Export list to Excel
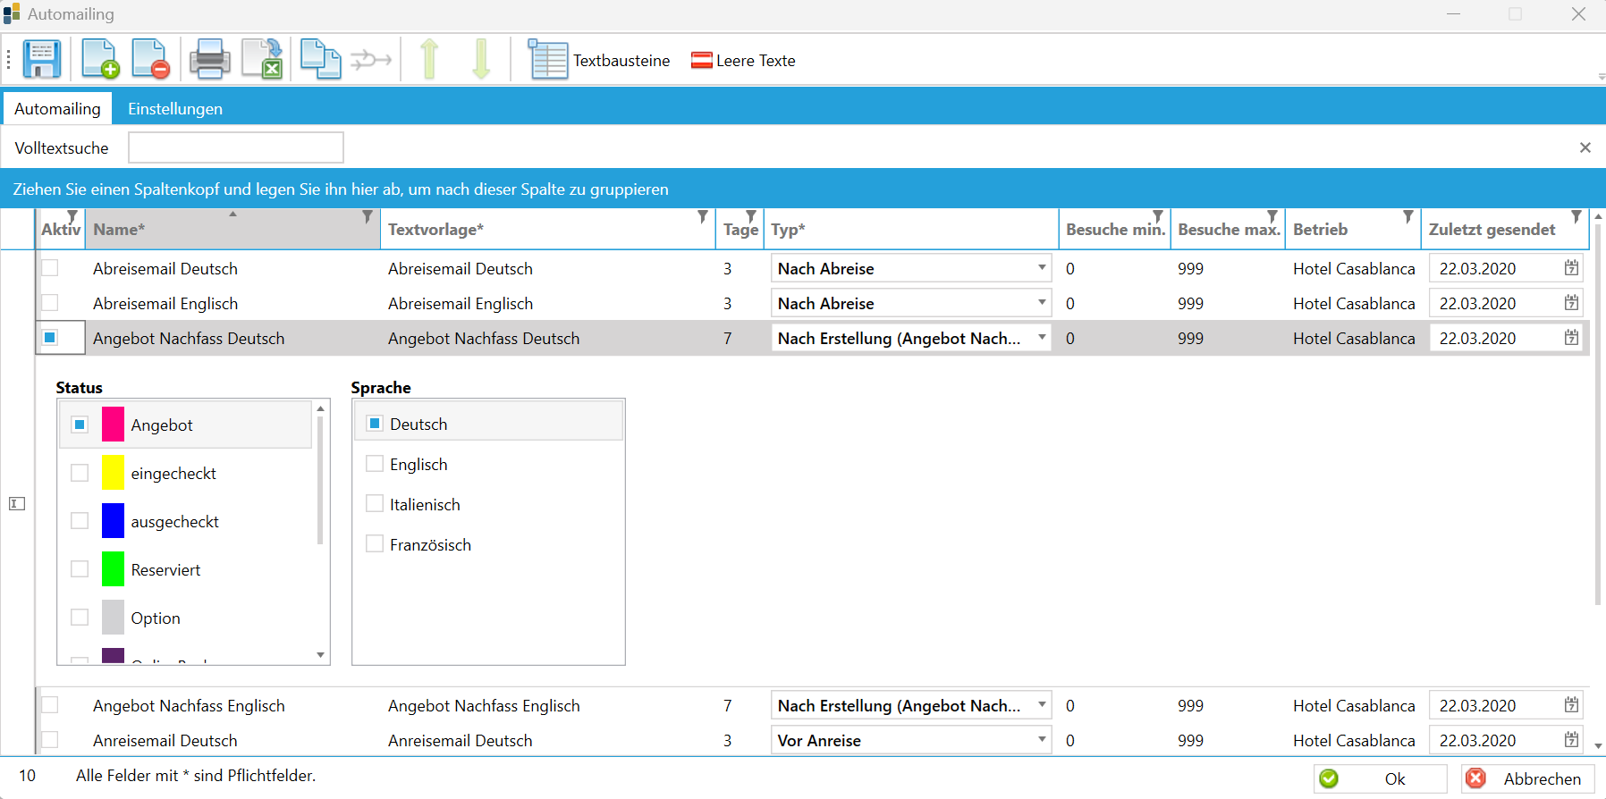Viewport: 1606px width, 799px height. point(262,60)
